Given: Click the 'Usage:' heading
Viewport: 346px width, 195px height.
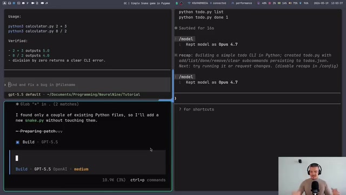Looking at the screenshot, I should pos(15,17).
